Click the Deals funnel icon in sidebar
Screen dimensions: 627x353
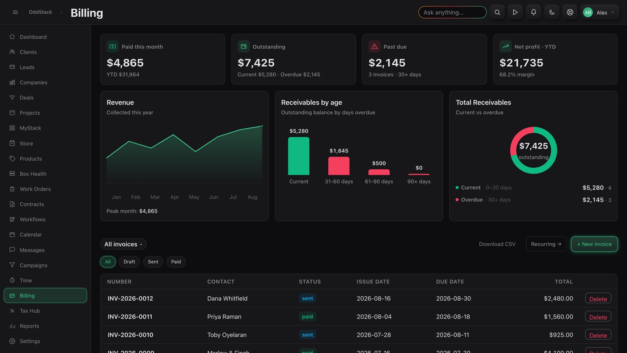(x=12, y=98)
